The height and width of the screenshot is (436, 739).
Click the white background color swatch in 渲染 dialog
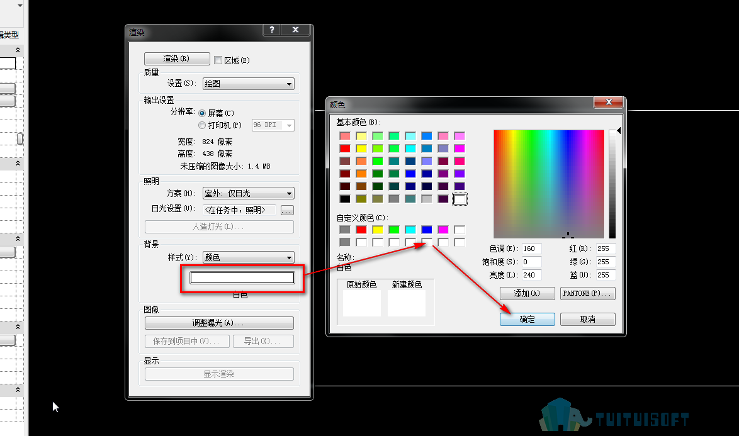point(242,278)
